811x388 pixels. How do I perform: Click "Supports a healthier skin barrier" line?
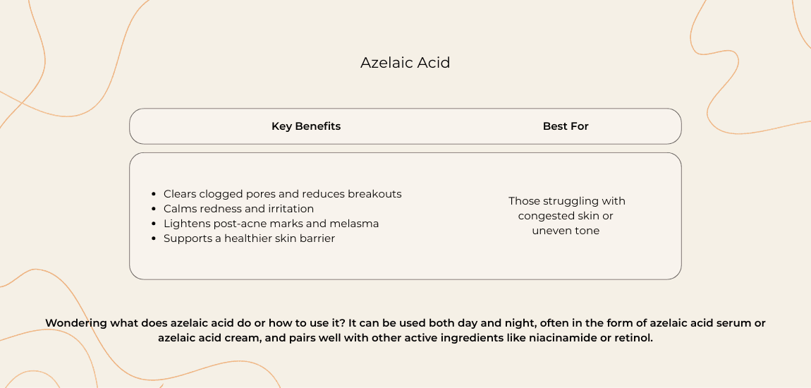click(x=249, y=238)
